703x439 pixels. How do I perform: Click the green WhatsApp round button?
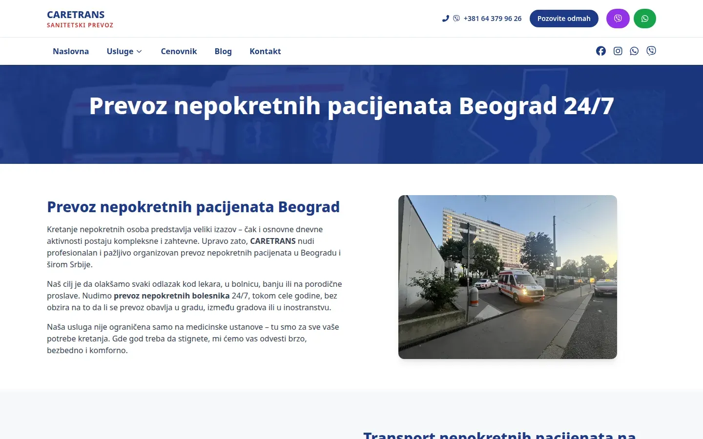coord(645,19)
